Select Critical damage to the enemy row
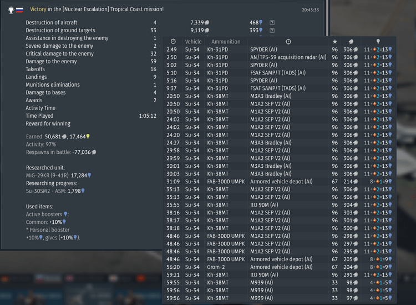 click(x=91, y=53)
